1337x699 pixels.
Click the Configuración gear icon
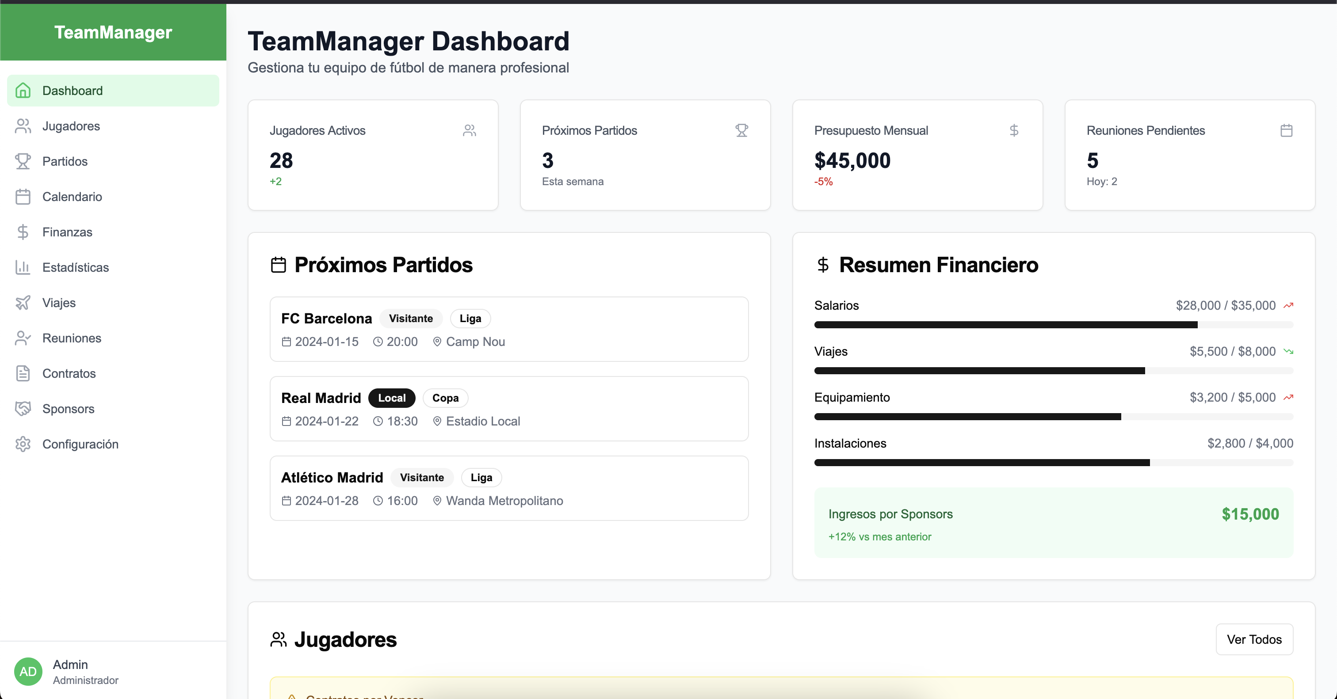[23, 444]
